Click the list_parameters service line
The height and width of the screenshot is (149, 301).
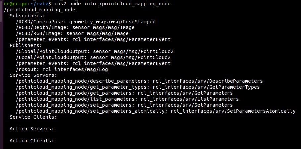click(x=127, y=99)
